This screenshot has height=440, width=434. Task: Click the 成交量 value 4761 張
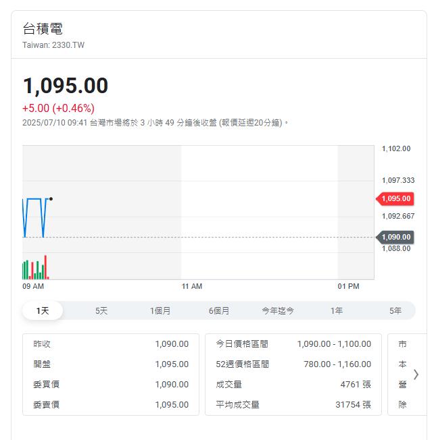click(x=356, y=385)
